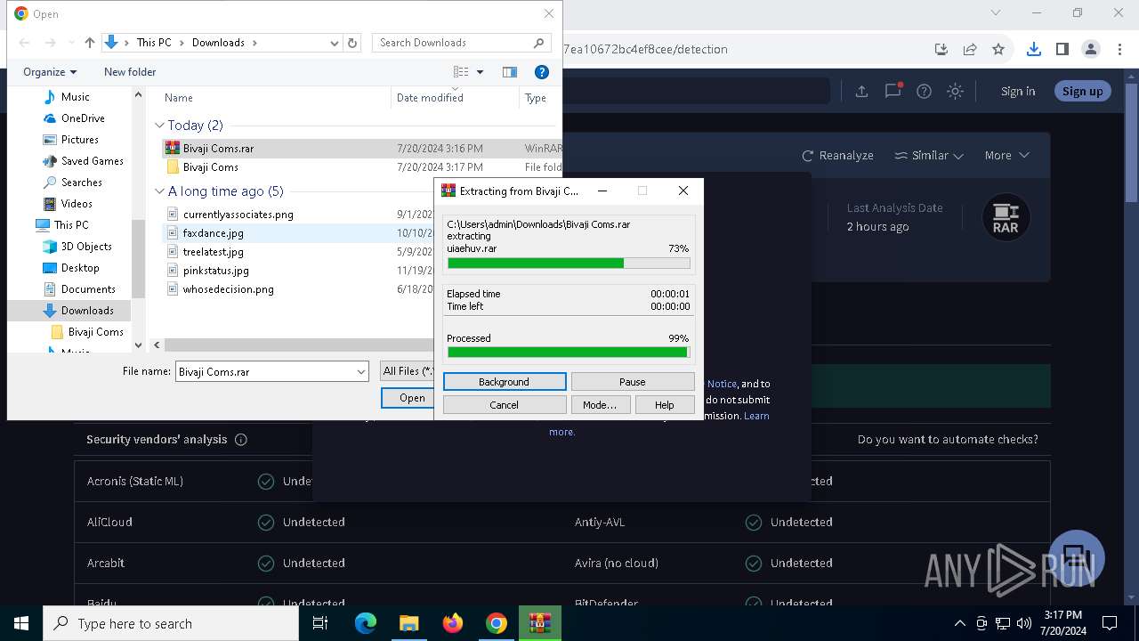The image size is (1139, 641).
Task: Select This PC in navigation pane
Action: point(70,225)
